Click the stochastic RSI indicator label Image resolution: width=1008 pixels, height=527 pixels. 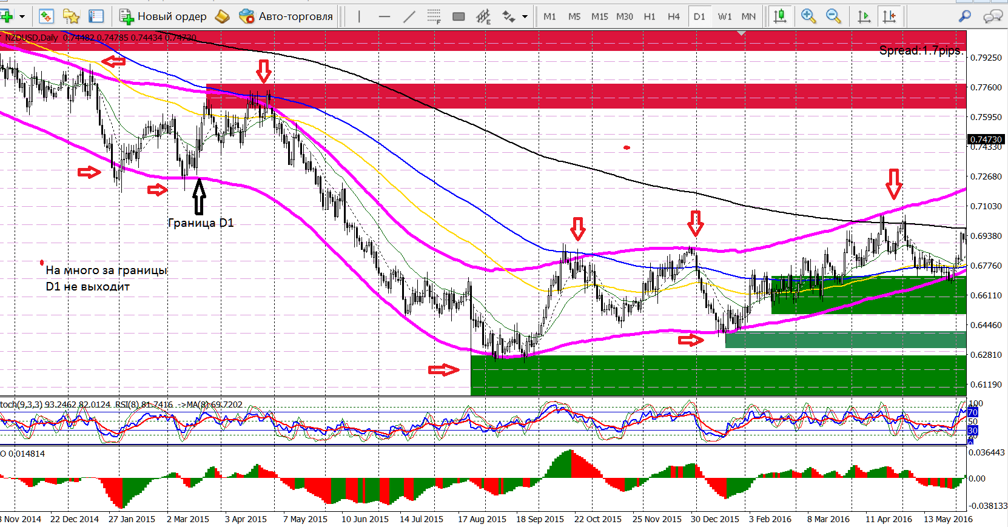pos(121,404)
